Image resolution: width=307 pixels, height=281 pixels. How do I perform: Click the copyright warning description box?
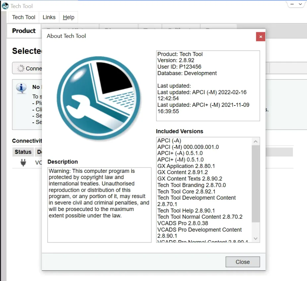pos(99,205)
